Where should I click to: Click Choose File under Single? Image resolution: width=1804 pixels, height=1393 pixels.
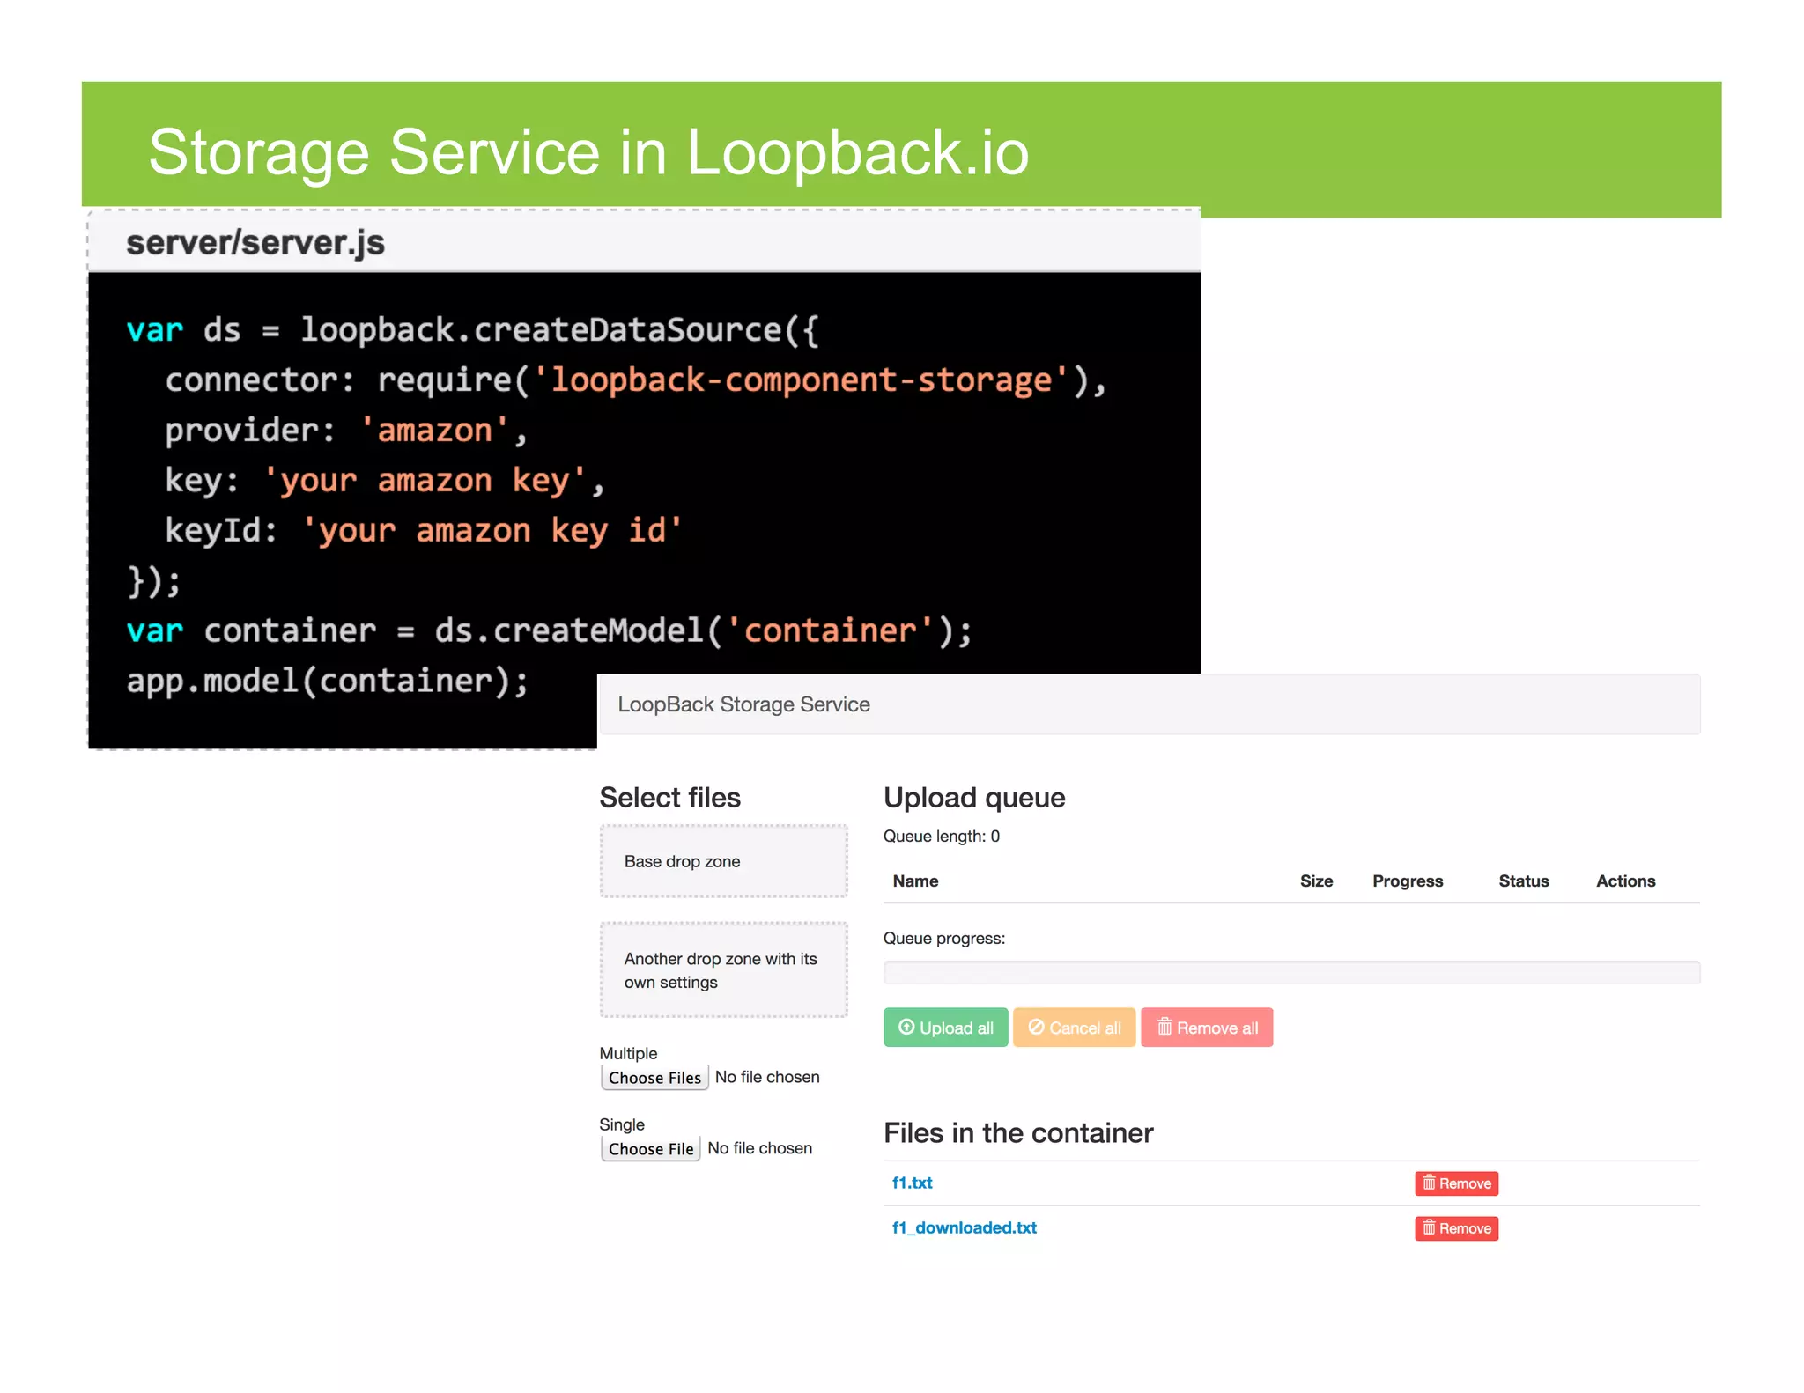coord(650,1149)
